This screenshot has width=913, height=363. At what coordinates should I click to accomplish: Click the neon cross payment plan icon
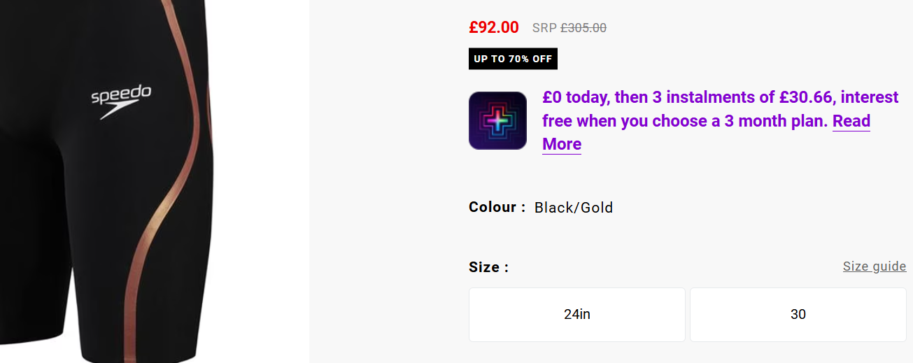tap(497, 121)
